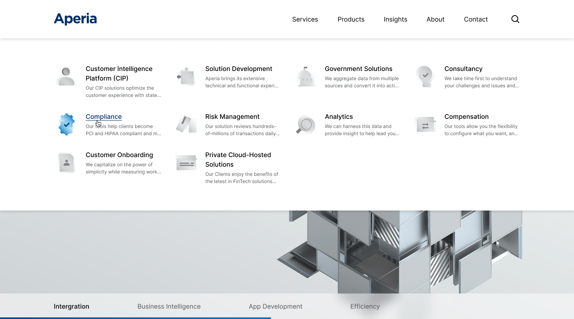
Task: Click the Government Solutions building icon
Action: click(306, 77)
